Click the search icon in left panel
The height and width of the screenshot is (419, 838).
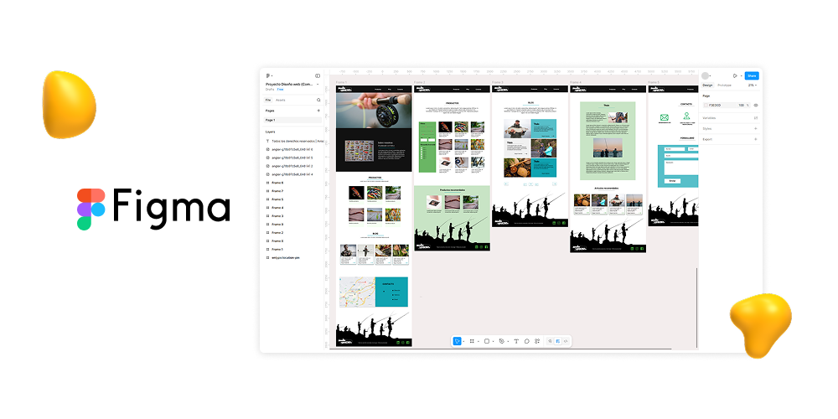coord(318,100)
